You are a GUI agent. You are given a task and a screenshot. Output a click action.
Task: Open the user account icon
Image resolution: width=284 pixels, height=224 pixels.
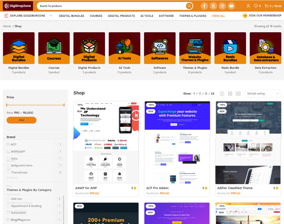click(248, 6)
